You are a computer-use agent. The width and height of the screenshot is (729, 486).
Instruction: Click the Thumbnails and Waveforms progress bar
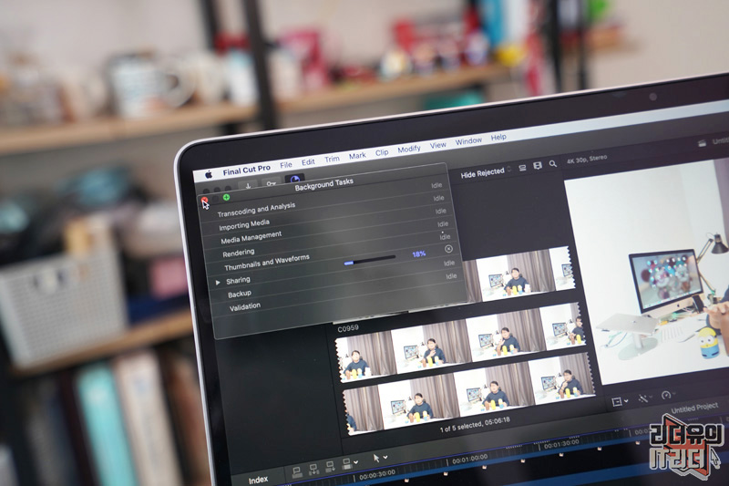tap(370, 260)
